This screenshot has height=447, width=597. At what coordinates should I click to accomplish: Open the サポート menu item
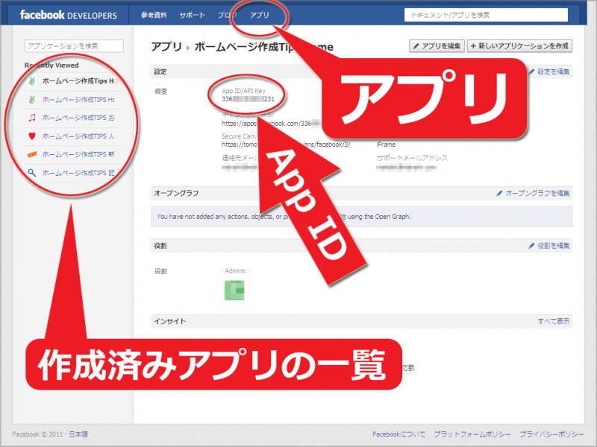193,15
